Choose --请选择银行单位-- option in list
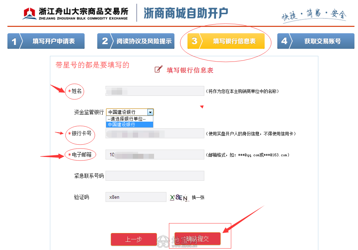 (x=130, y=119)
